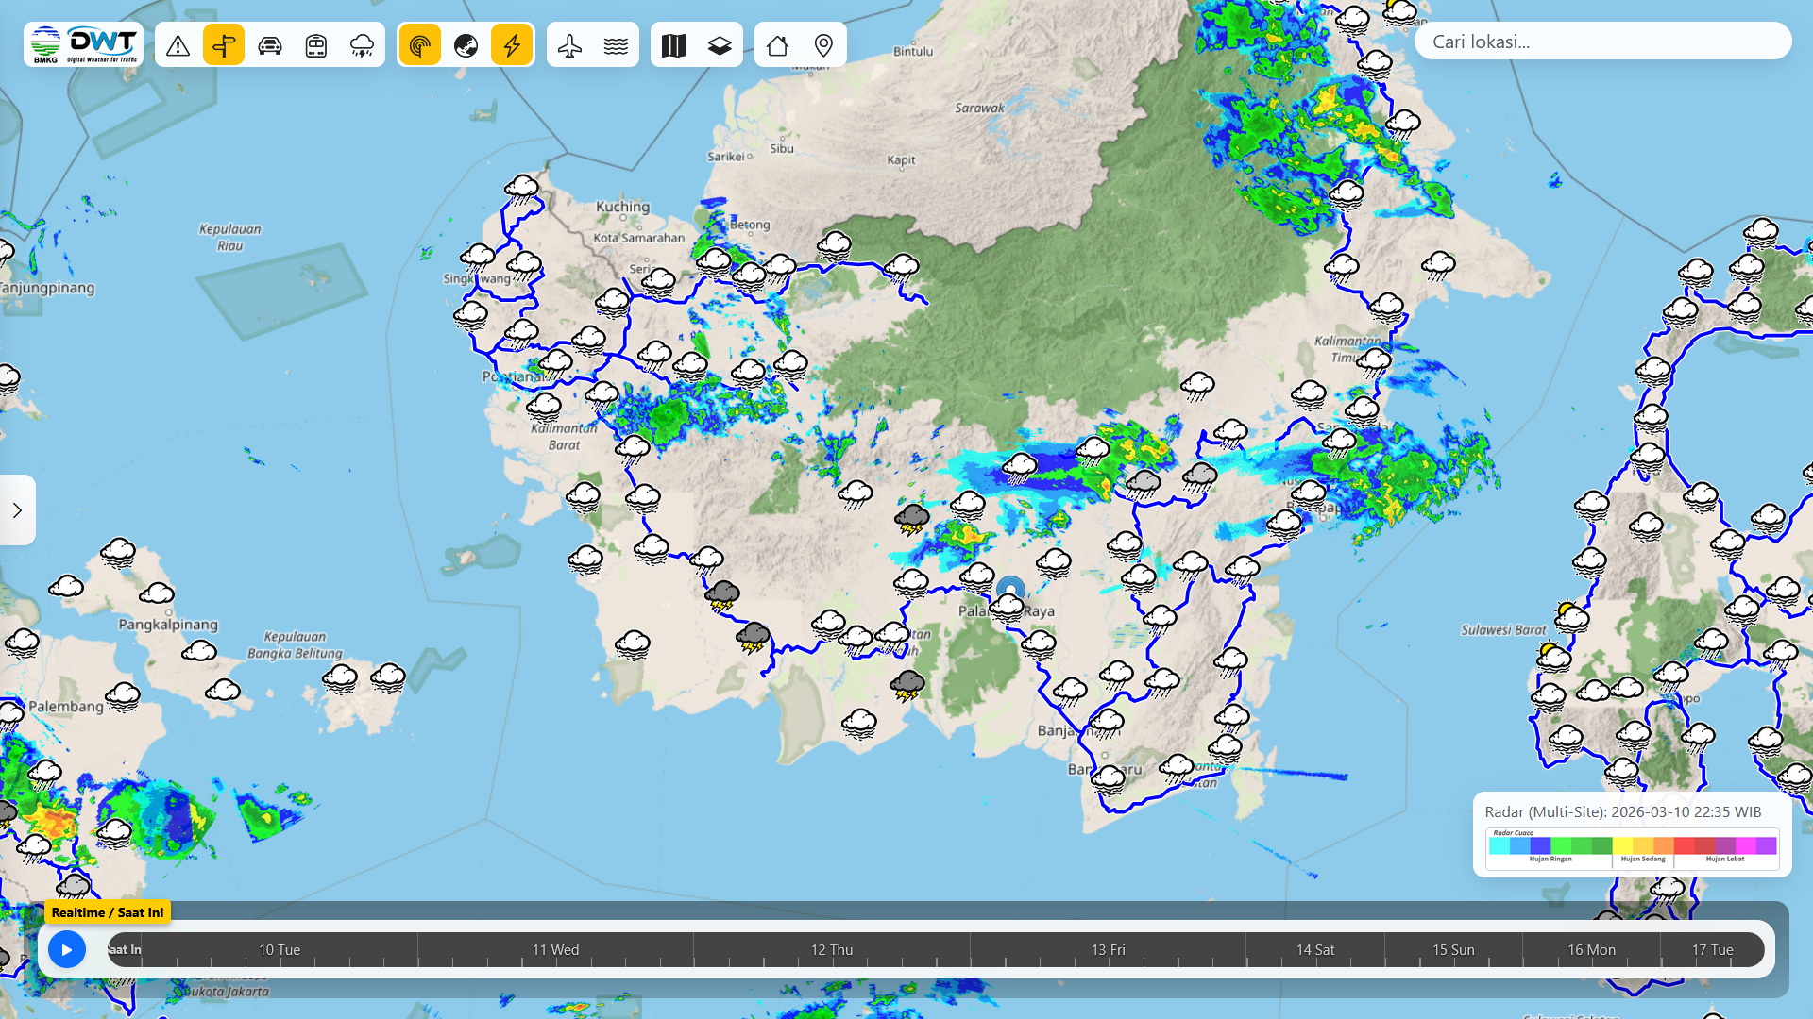Open the folded map basemap icon

point(673,45)
